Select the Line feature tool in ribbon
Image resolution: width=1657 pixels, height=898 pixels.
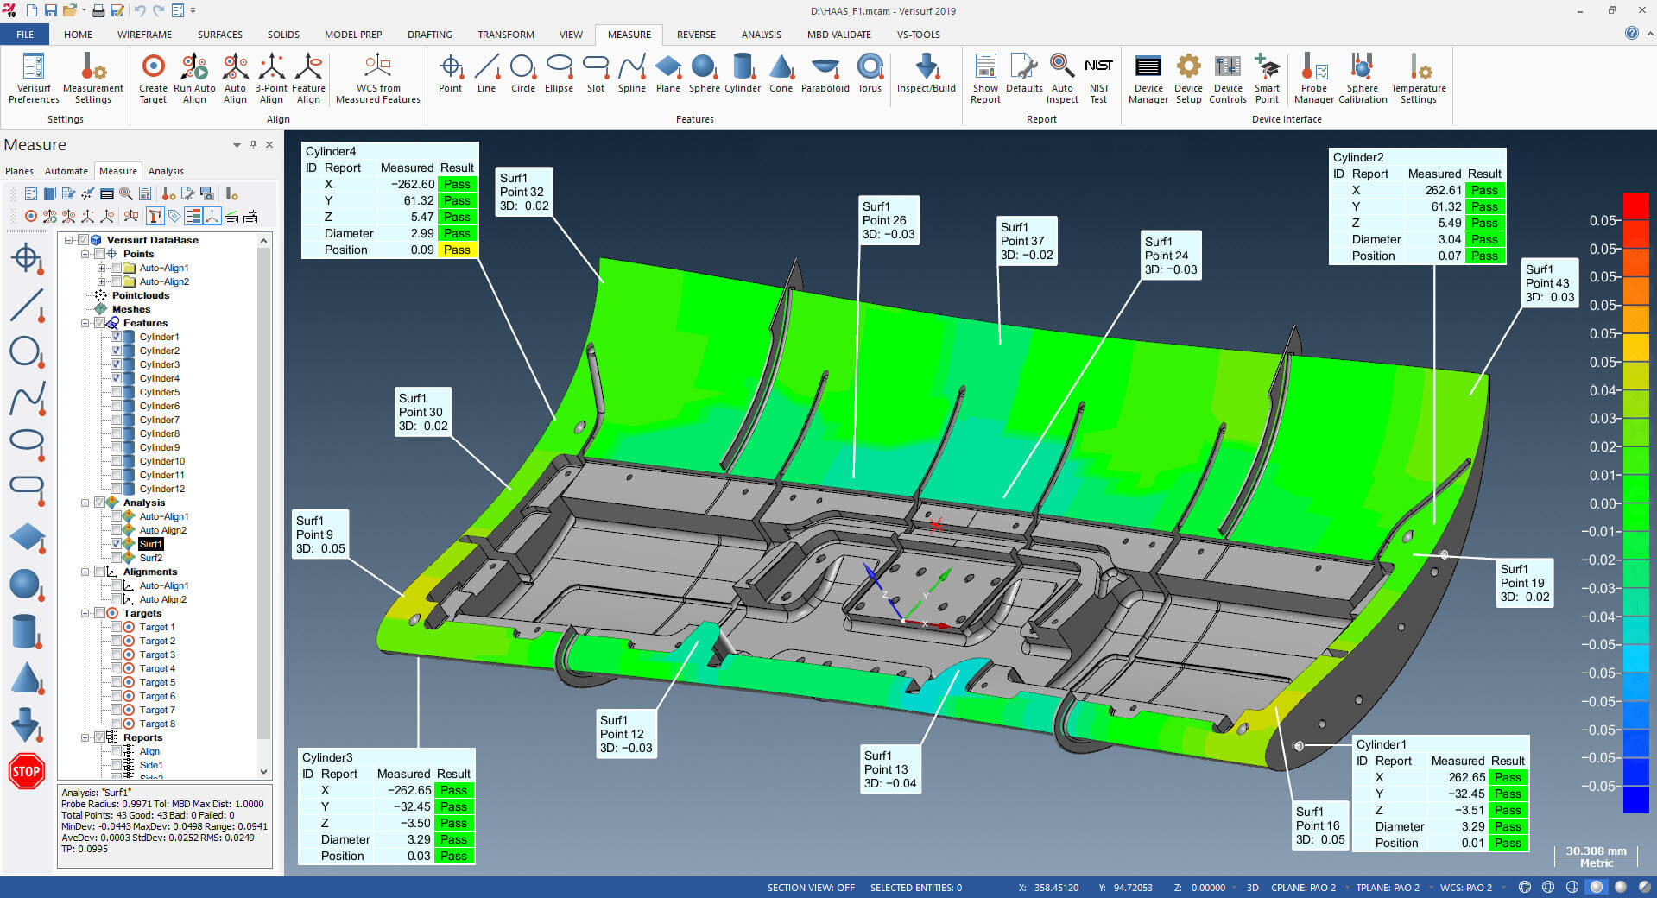pos(486,73)
